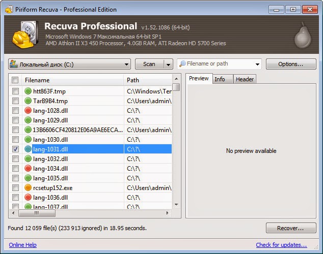Click the green status dot for TarB9B4.tmp

28,101
